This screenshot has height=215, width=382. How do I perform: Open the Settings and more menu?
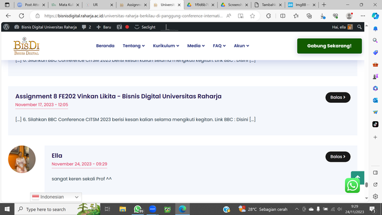pyautogui.click(x=363, y=16)
